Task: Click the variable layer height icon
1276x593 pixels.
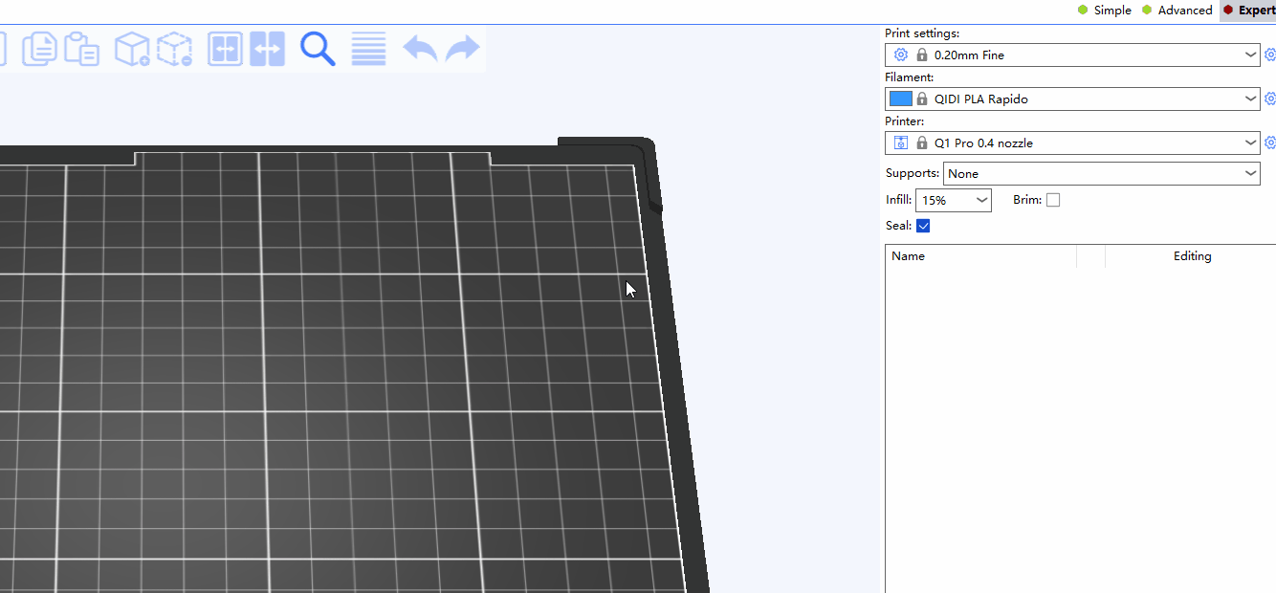Action: click(368, 49)
